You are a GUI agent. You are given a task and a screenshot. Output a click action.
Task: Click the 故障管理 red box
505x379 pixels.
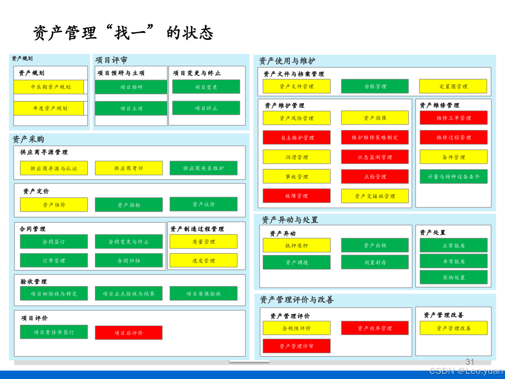296,196
